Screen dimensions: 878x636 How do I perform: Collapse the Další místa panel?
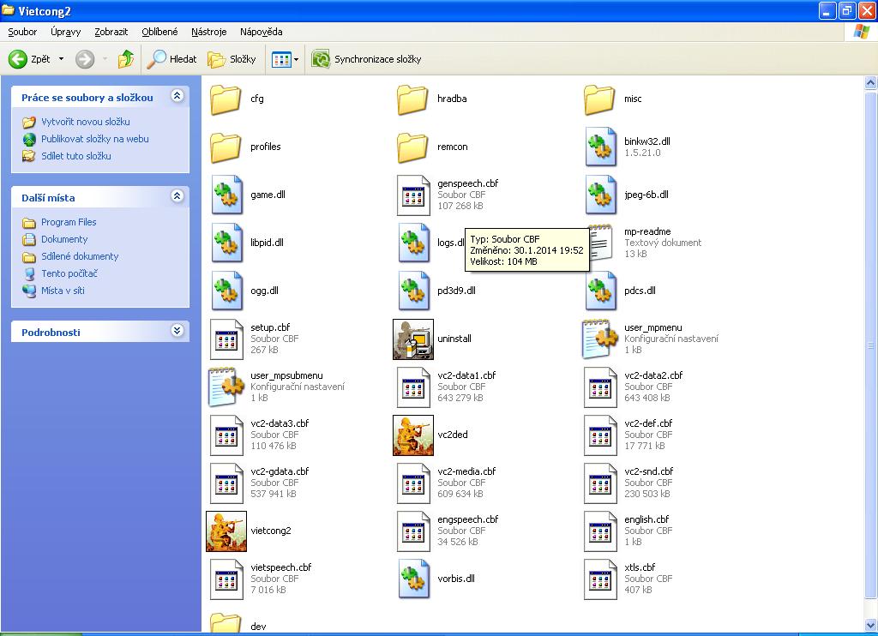pos(177,196)
